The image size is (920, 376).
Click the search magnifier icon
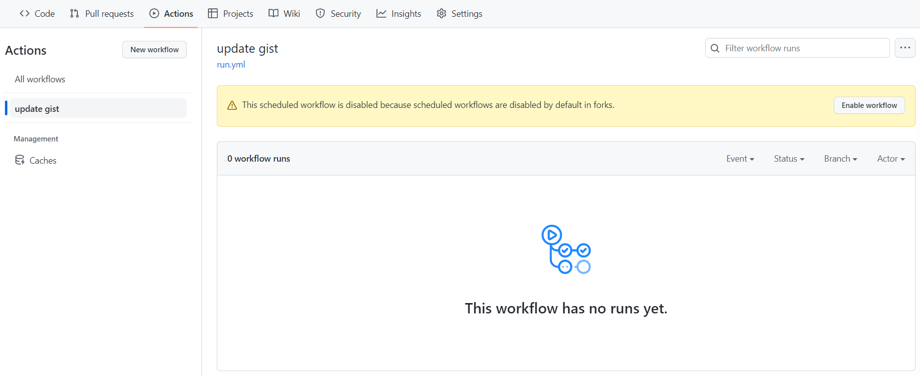pyautogui.click(x=715, y=48)
